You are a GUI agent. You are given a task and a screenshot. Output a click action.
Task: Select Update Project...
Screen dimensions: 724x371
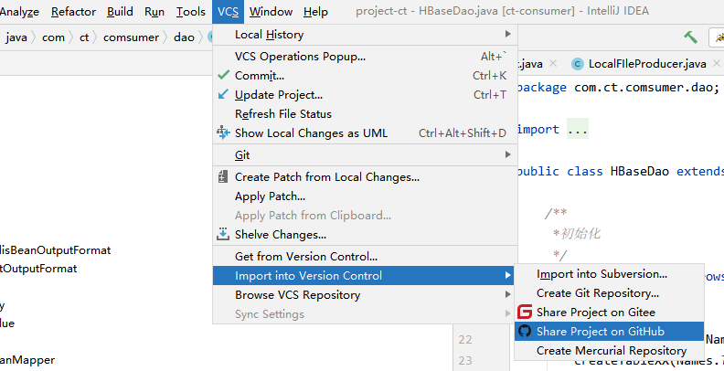365,95
